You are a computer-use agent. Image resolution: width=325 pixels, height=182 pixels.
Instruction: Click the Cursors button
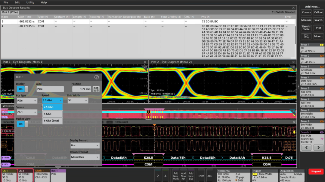pyautogui.click(x=306, y=12)
